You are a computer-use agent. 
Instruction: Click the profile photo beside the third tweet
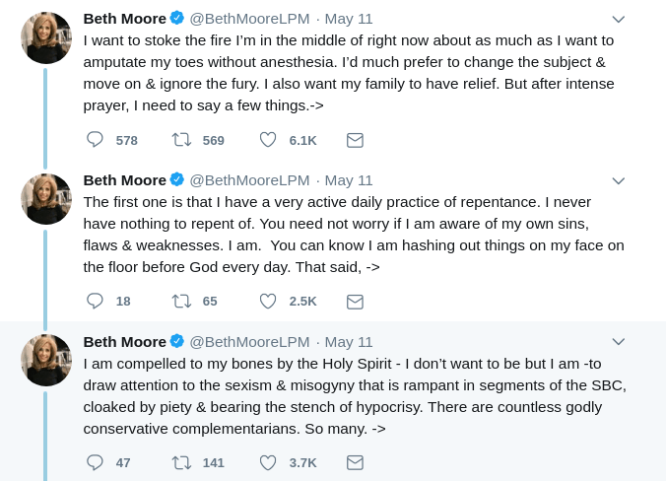(x=46, y=360)
